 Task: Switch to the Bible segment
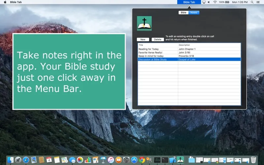[x=183, y=13]
